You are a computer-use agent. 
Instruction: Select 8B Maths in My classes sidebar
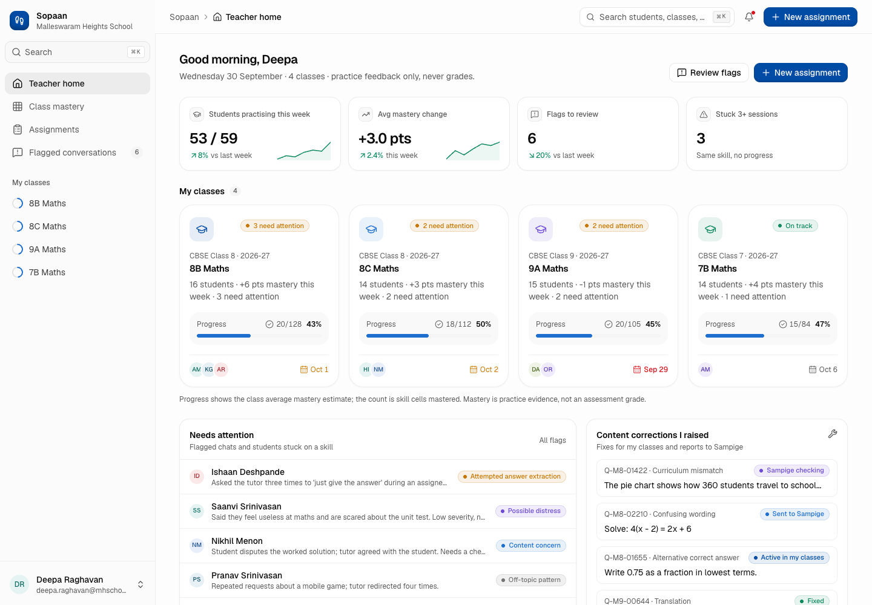[78, 203]
